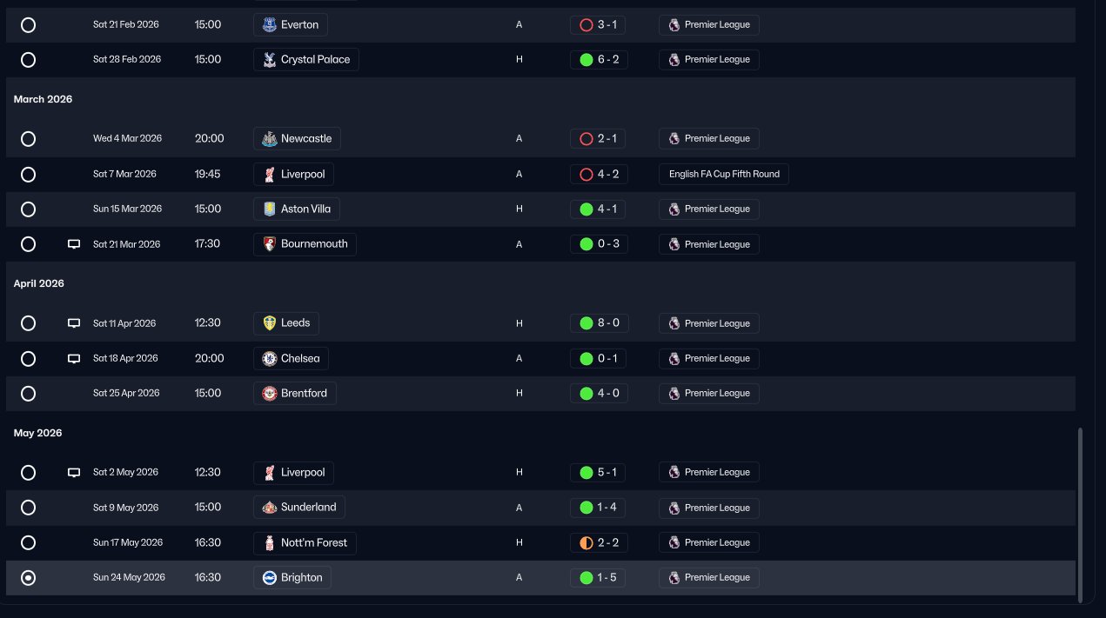Click the Sunderland crest icon
The width and height of the screenshot is (1106, 618).
point(270,508)
